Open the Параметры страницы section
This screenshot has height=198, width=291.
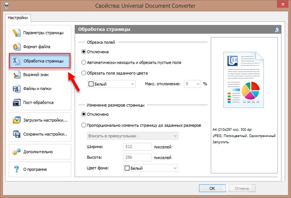tap(40, 33)
